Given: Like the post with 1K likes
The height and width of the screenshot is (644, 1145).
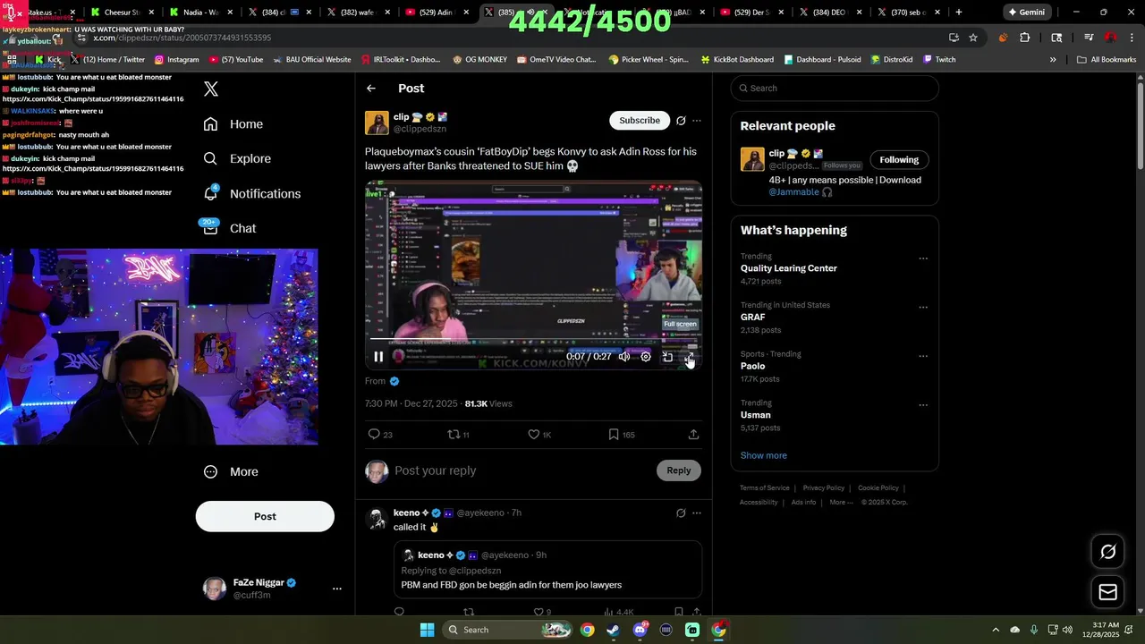Looking at the screenshot, I should (x=539, y=434).
